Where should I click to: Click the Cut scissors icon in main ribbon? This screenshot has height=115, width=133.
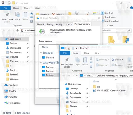31,13
